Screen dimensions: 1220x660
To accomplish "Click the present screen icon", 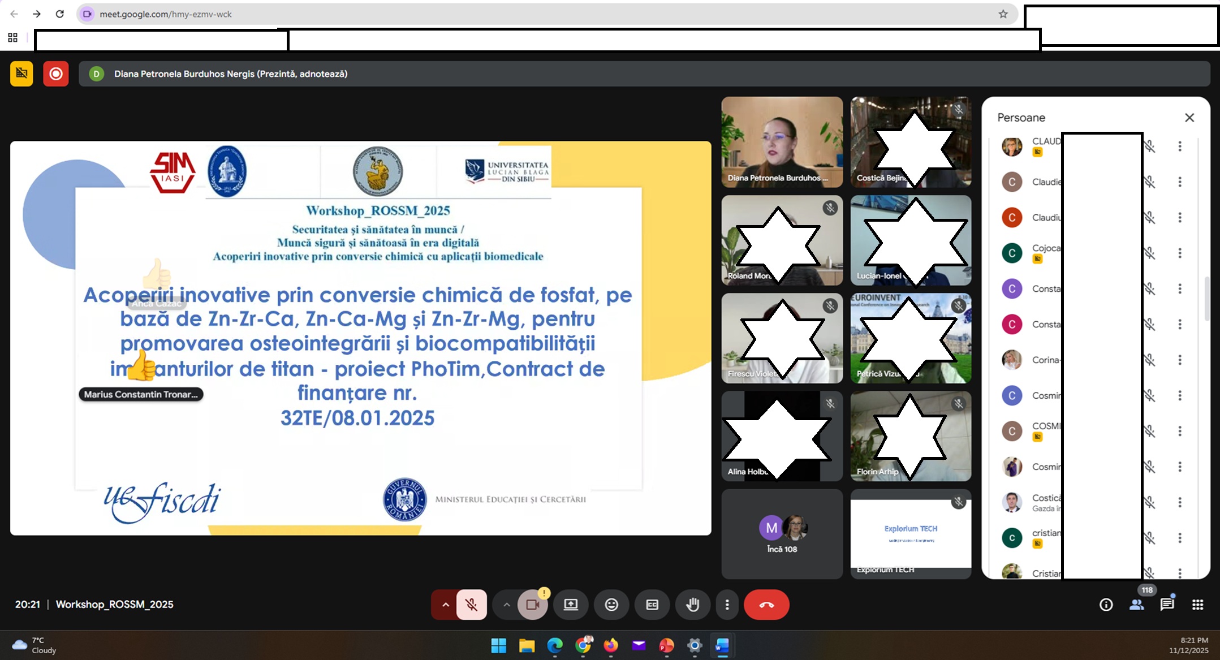I will pyautogui.click(x=571, y=605).
